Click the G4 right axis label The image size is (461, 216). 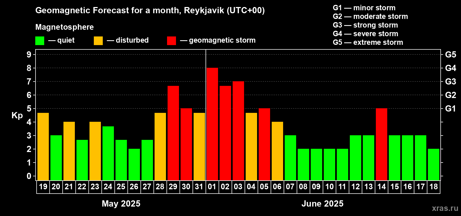[x=451, y=68]
